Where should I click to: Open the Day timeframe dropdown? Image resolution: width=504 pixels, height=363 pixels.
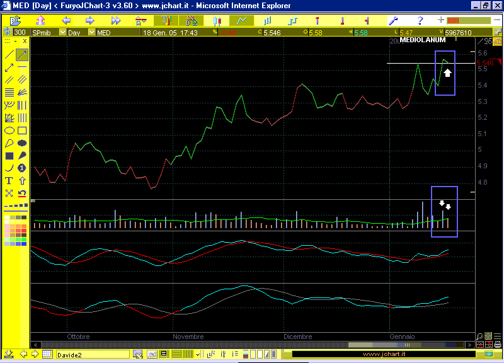(92, 32)
